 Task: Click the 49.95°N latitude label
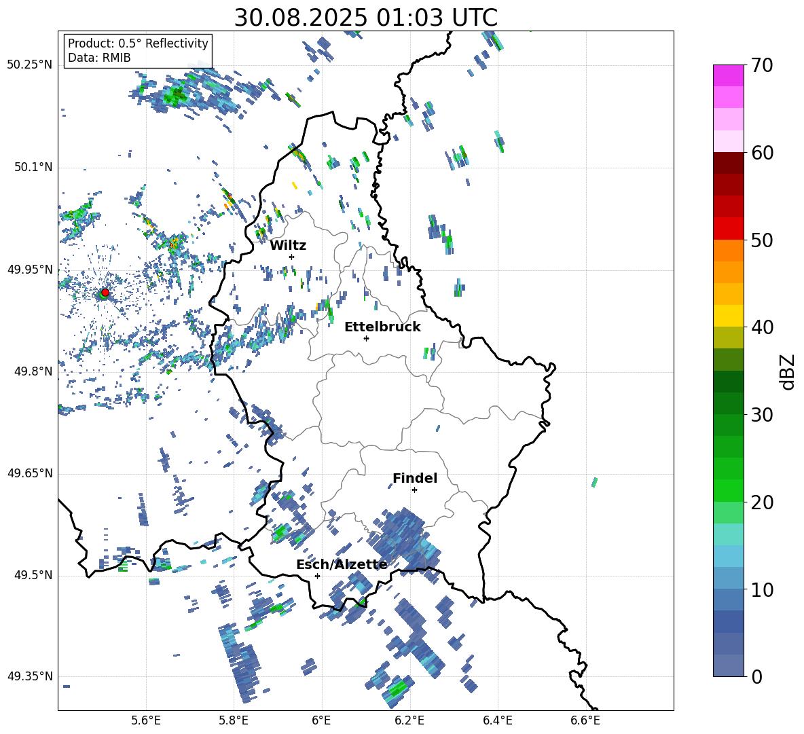[x=30, y=270]
